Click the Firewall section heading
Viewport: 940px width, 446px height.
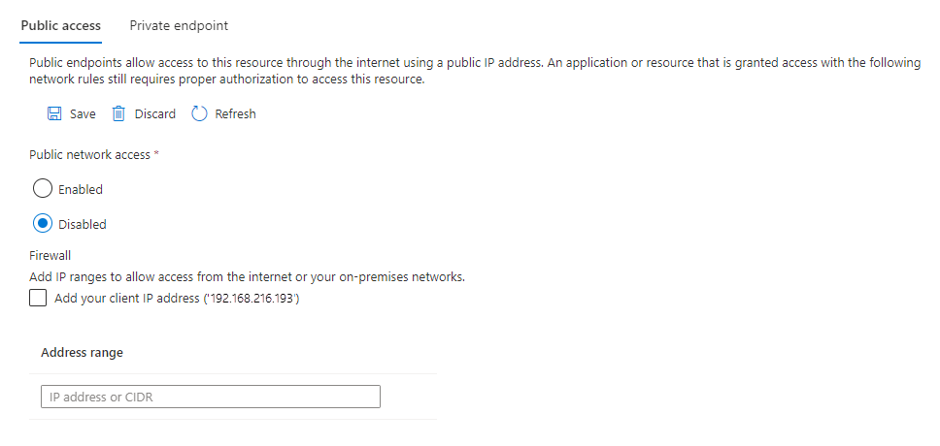(x=51, y=258)
